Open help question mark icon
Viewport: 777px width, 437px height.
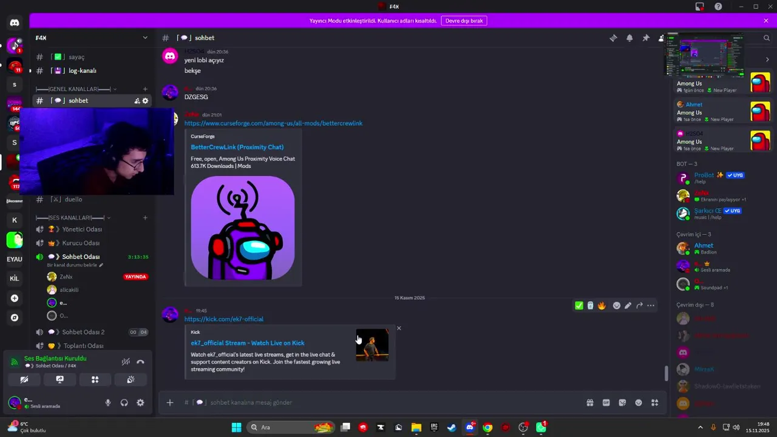[x=718, y=7]
